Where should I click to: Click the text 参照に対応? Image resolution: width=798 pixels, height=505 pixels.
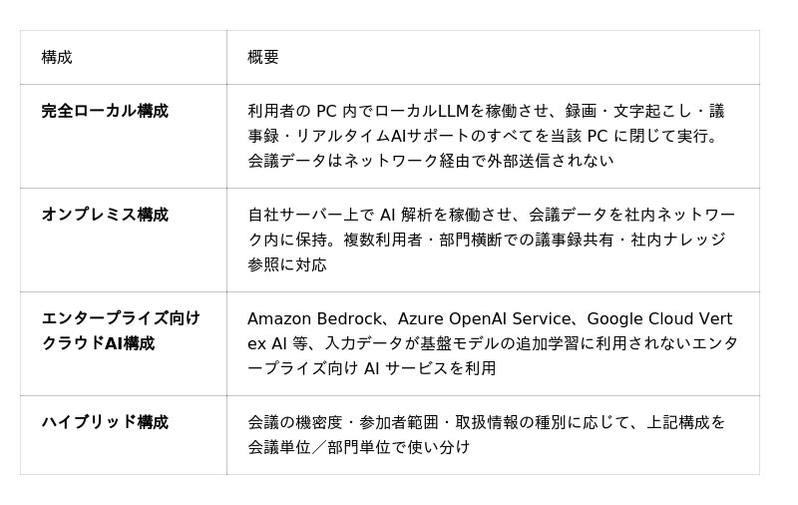(x=287, y=264)
